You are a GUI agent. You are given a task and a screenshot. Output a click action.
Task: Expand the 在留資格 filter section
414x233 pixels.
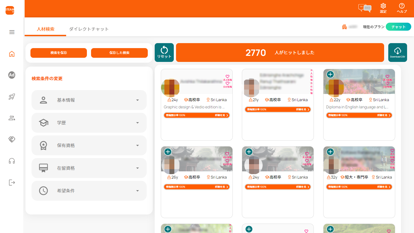point(89,168)
